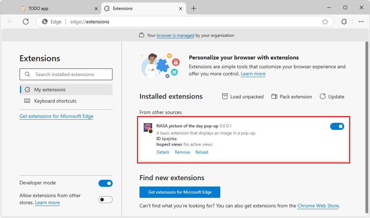
Task: Click the Pack extension icon
Action: [x=275, y=96]
